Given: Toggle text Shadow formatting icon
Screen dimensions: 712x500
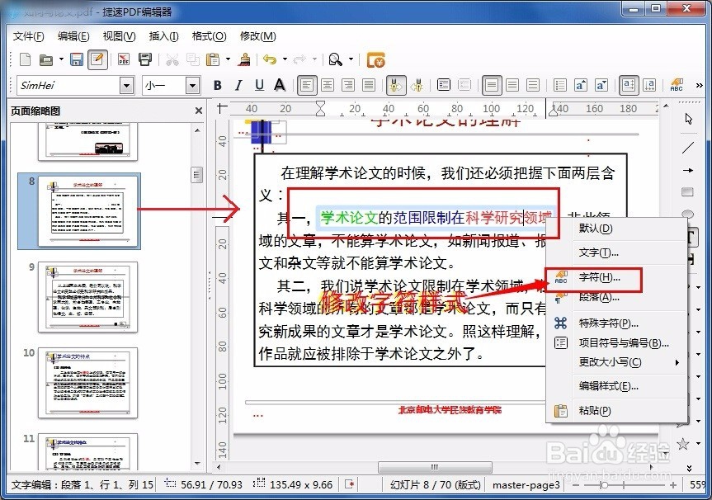Looking at the screenshot, I should (x=280, y=85).
